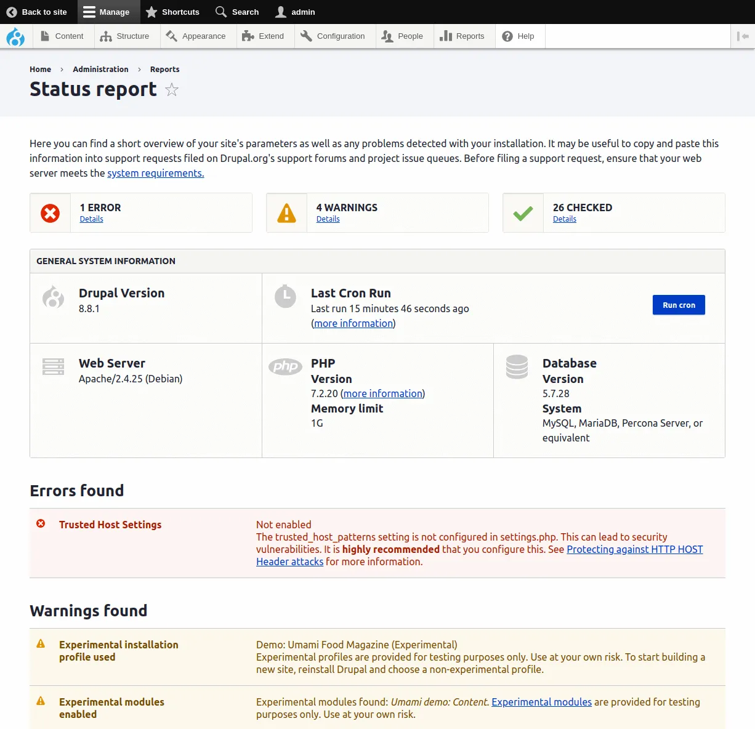Screen dimensions: 755x729
Task: Click the Run cron button
Action: pyautogui.click(x=679, y=305)
